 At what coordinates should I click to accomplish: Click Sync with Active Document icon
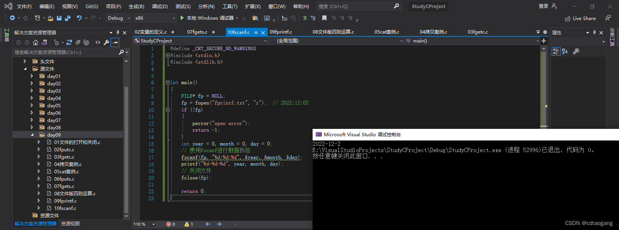(x=69, y=42)
